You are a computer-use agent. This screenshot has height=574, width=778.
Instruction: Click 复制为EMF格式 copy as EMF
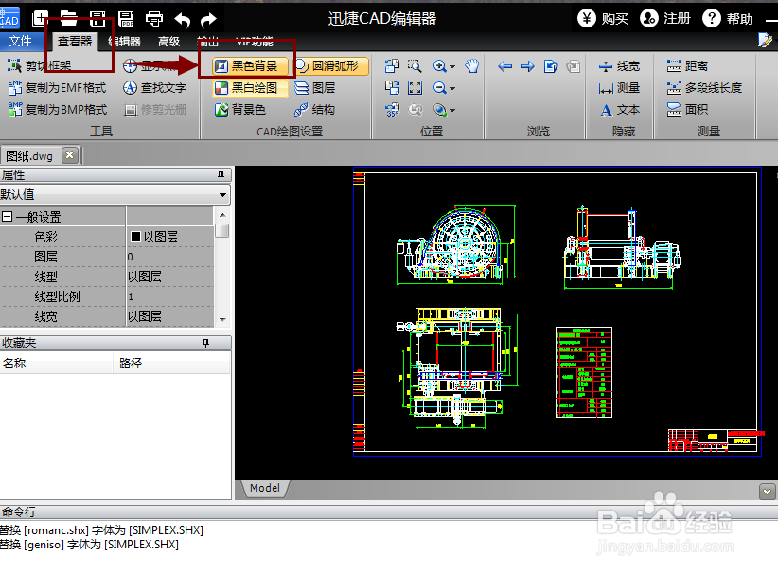[x=58, y=88]
